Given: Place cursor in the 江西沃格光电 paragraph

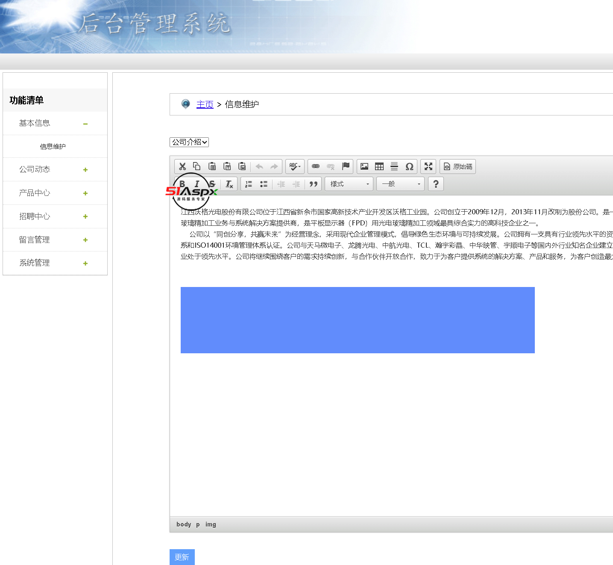Looking at the screenshot, I should [x=397, y=217].
